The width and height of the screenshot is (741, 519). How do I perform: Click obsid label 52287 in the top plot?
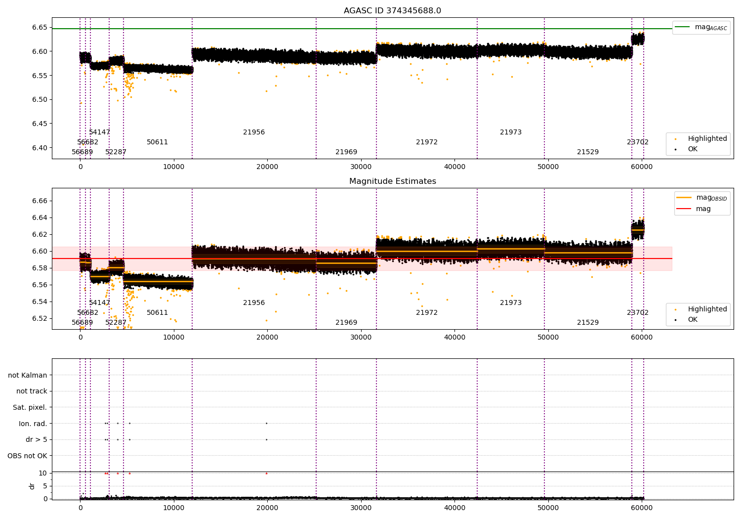pos(116,152)
